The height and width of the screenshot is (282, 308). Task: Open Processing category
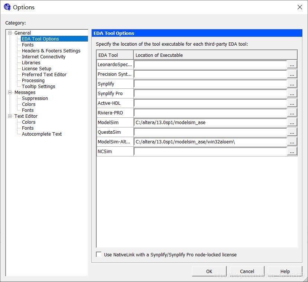point(33,80)
